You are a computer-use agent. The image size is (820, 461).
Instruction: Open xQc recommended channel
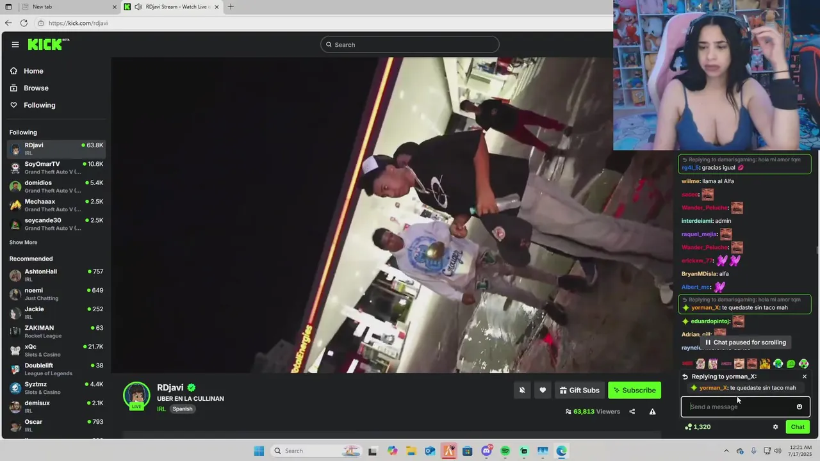pyautogui.click(x=56, y=350)
